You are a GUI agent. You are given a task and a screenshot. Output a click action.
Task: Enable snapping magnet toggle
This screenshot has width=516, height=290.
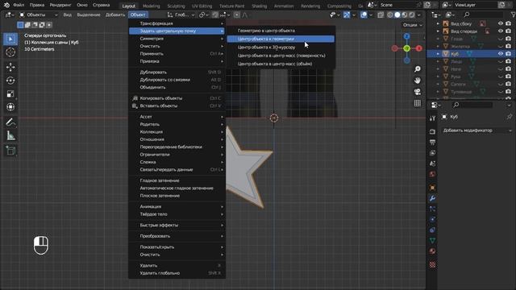(x=215, y=14)
